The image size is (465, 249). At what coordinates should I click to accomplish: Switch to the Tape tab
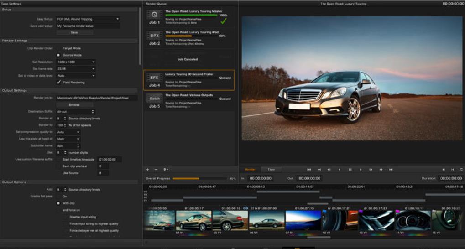(x=271, y=169)
